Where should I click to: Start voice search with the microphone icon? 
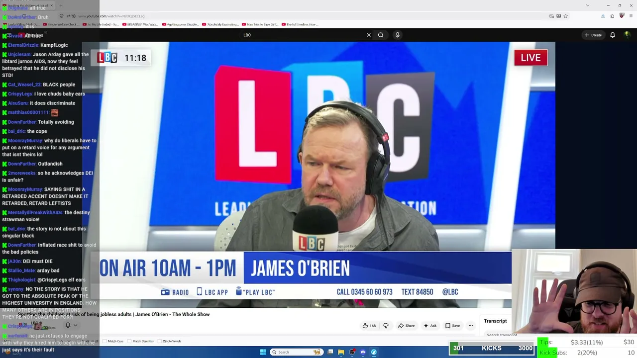pos(397,35)
